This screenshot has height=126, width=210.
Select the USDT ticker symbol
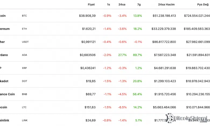25,42
